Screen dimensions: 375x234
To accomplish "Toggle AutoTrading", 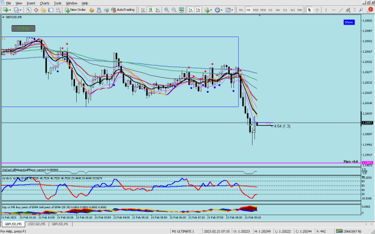I will point(123,10).
